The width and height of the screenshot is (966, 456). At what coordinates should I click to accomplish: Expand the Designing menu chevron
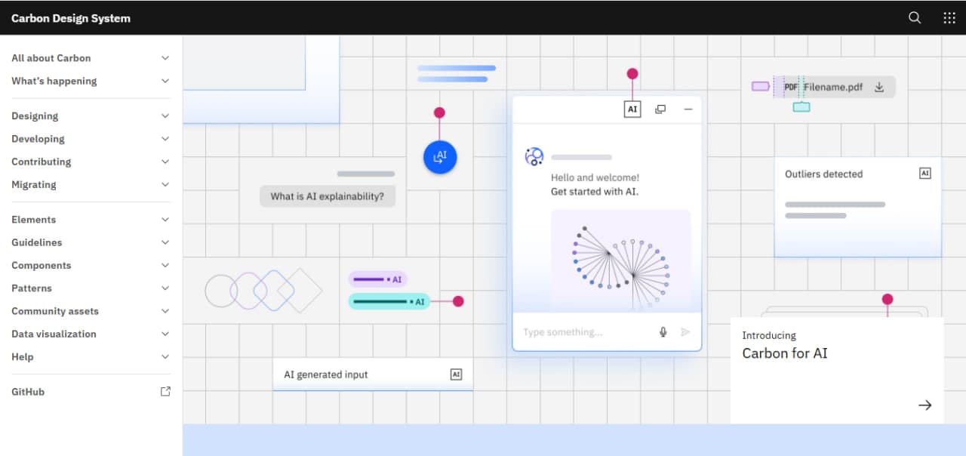(165, 116)
